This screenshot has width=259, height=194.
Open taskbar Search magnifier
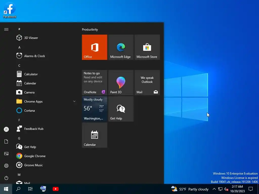click(x=18, y=189)
